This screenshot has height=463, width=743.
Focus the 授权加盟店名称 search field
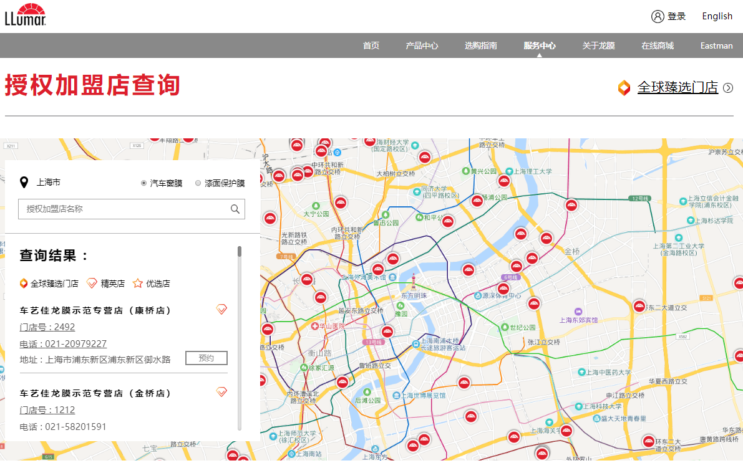132,209
